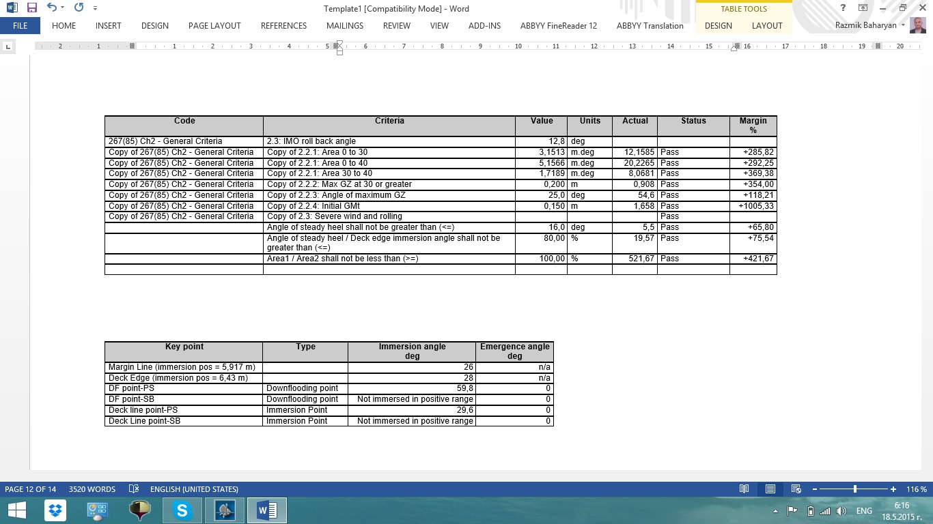Switch to Read Mode view icon
This screenshot has height=524, width=933.
pos(744,489)
